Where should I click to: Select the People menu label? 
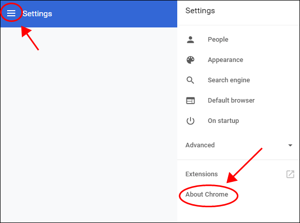(218, 40)
